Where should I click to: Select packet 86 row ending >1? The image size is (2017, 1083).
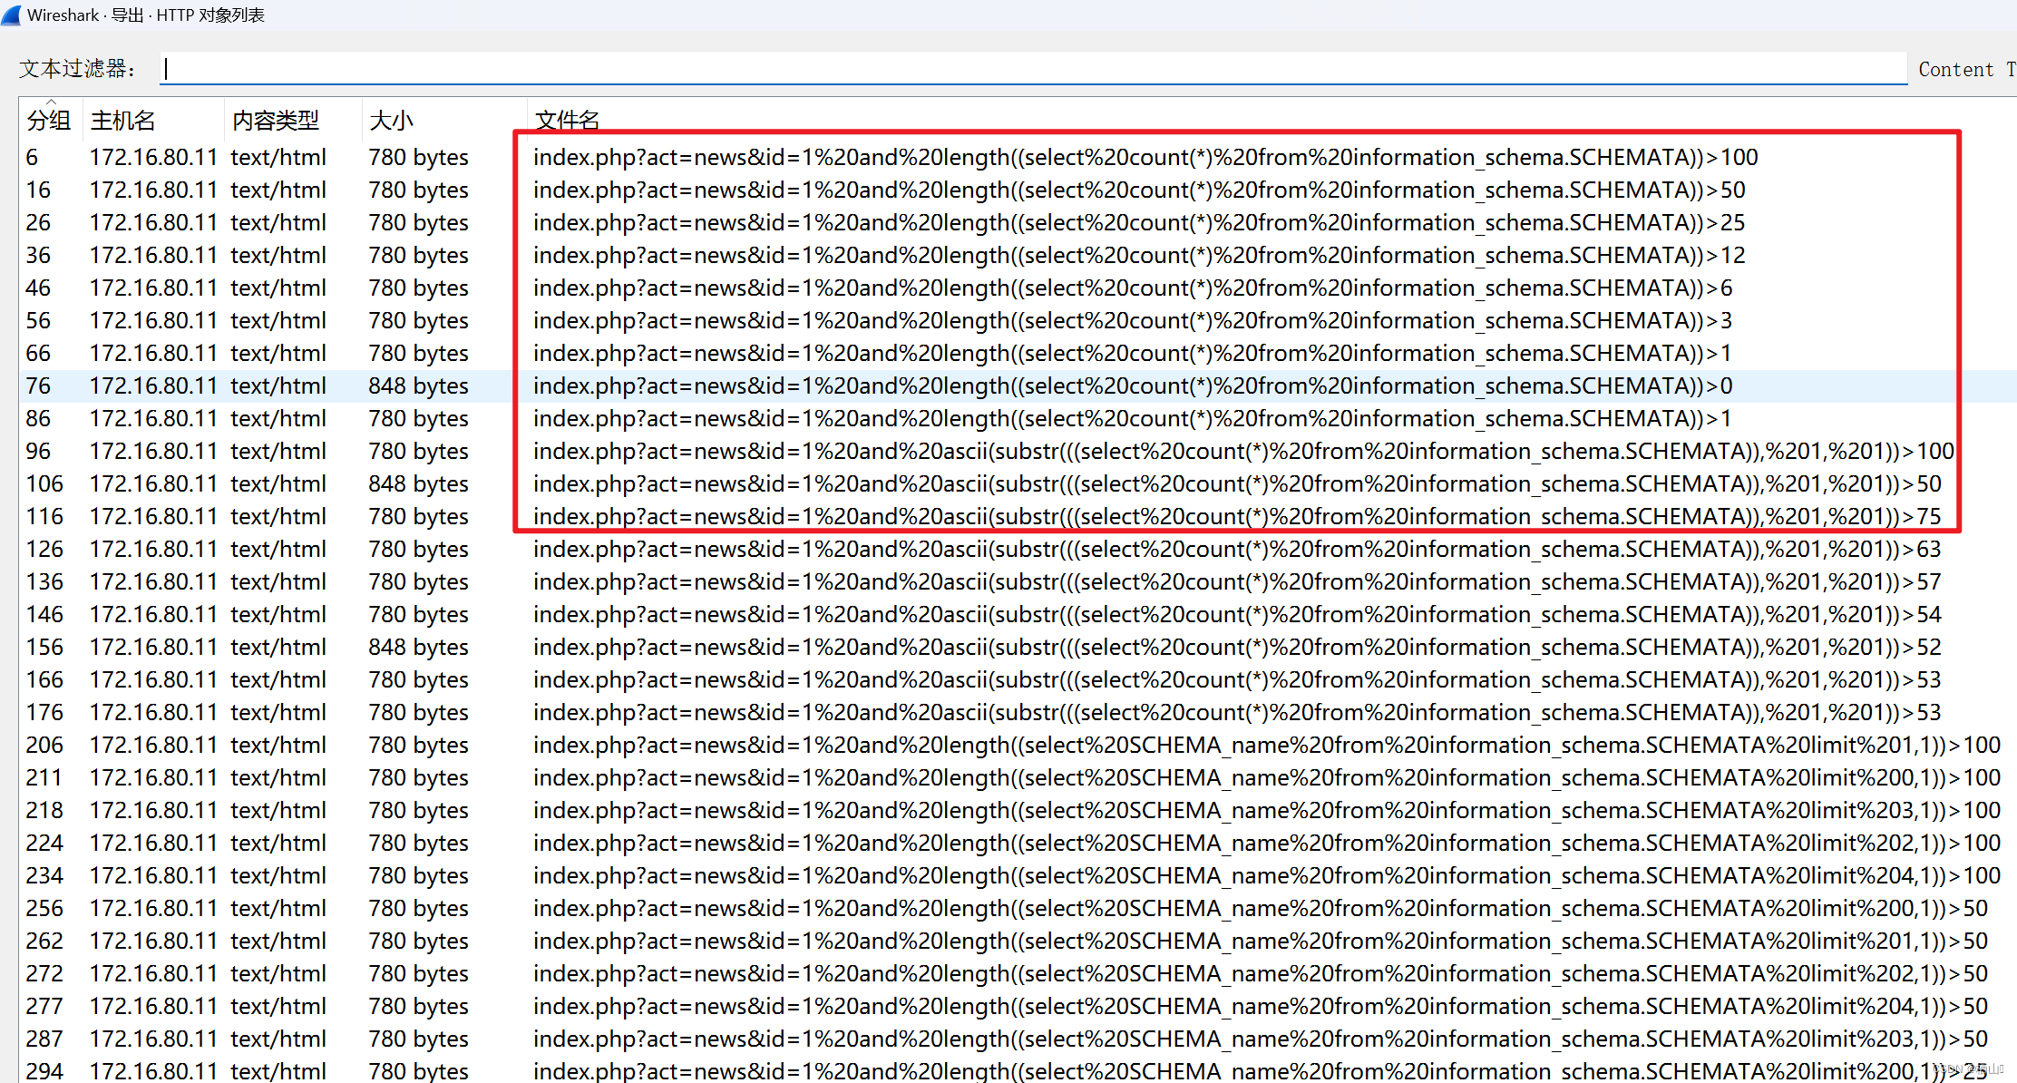pyautogui.click(x=1018, y=418)
